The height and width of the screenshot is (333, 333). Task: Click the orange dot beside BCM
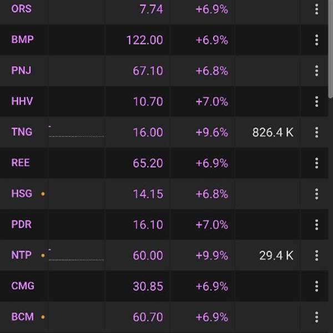coord(43,317)
